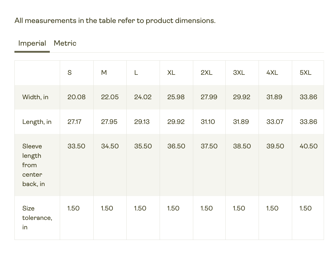Click the 20.08 width value for S
334x272 pixels.
tap(76, 97)
